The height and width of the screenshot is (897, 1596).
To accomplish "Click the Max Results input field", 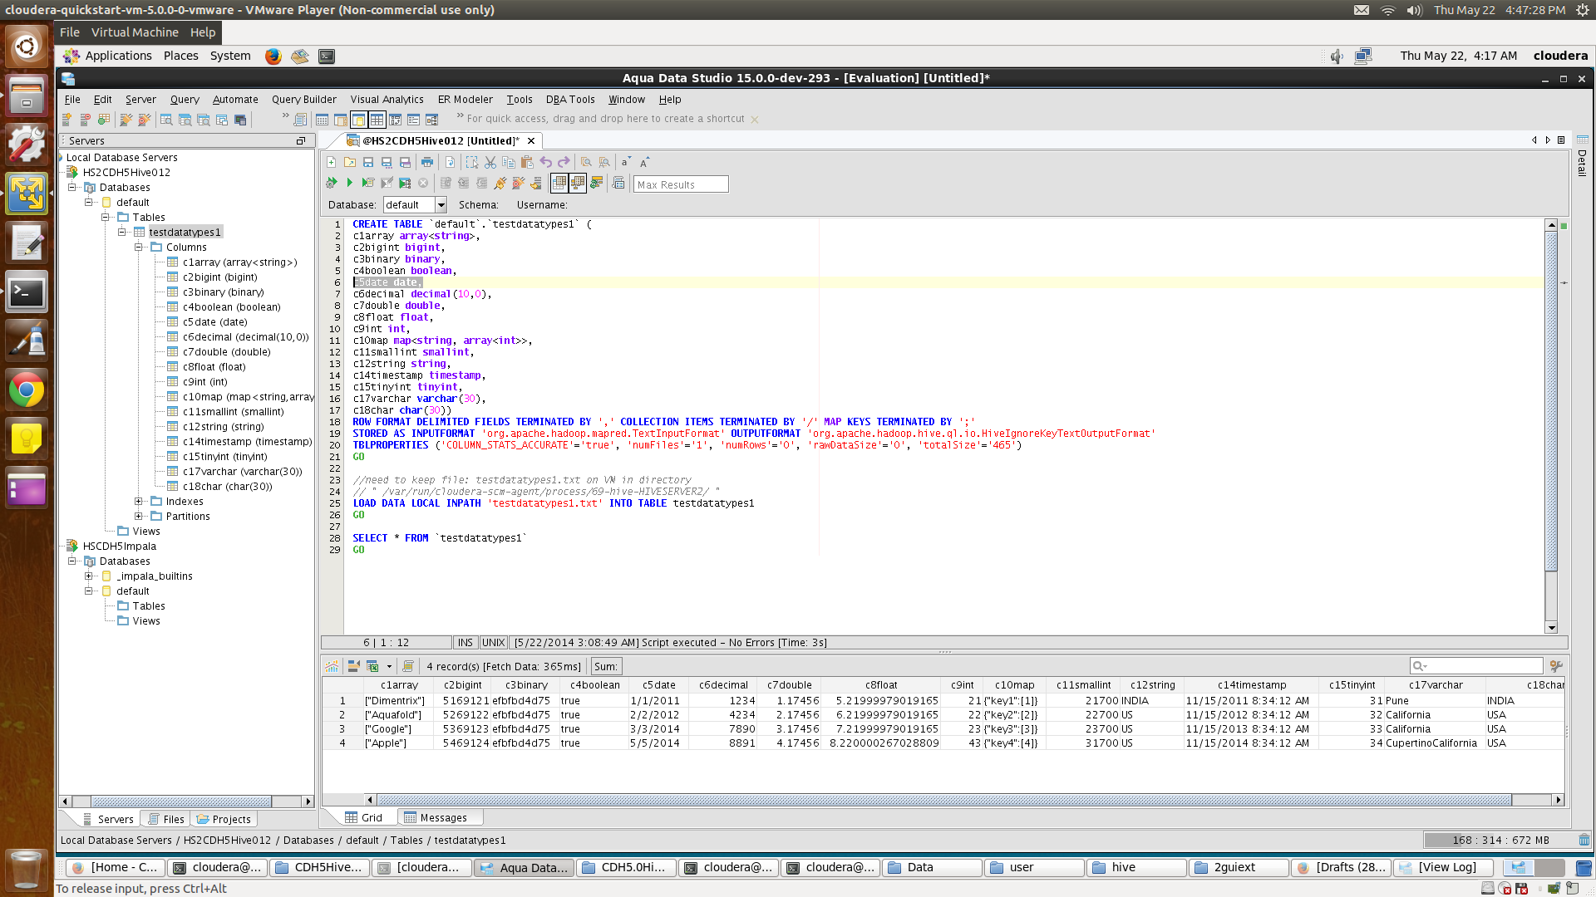I will tap(681, 184).
